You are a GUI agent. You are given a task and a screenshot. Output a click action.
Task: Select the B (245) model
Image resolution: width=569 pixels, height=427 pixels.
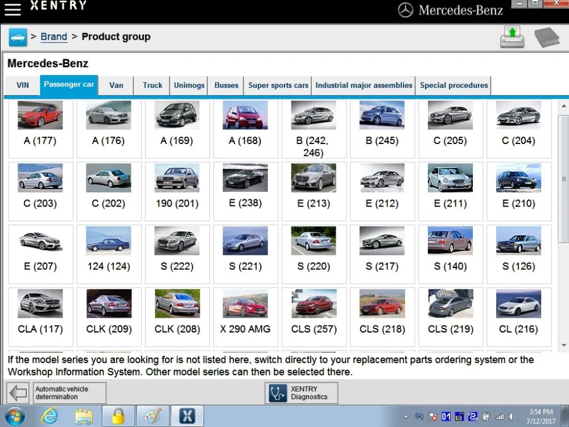point(382,129)
